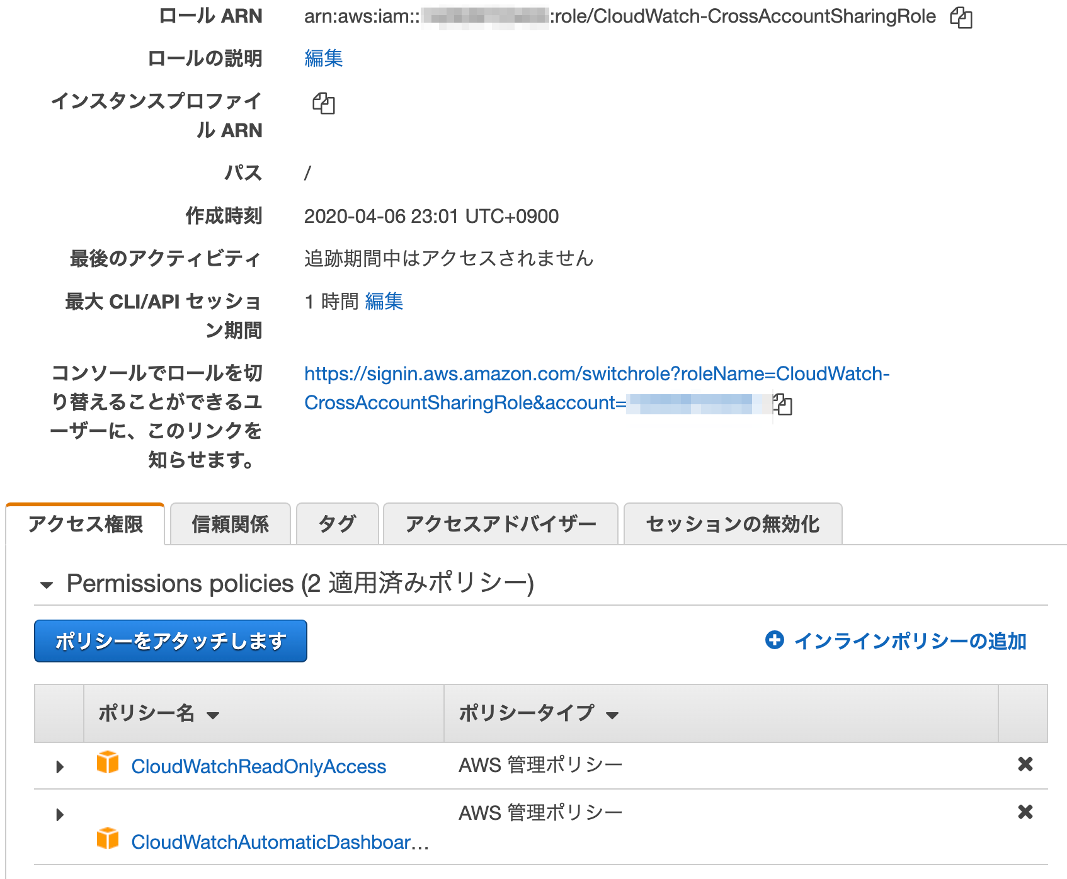
Task: Click 追跡期間中はアクセスされません text
Action: [x=449, y=259]
